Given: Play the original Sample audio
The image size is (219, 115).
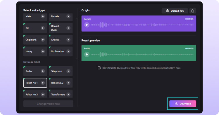Looking at the screenshot, I should tap(87, 25).
